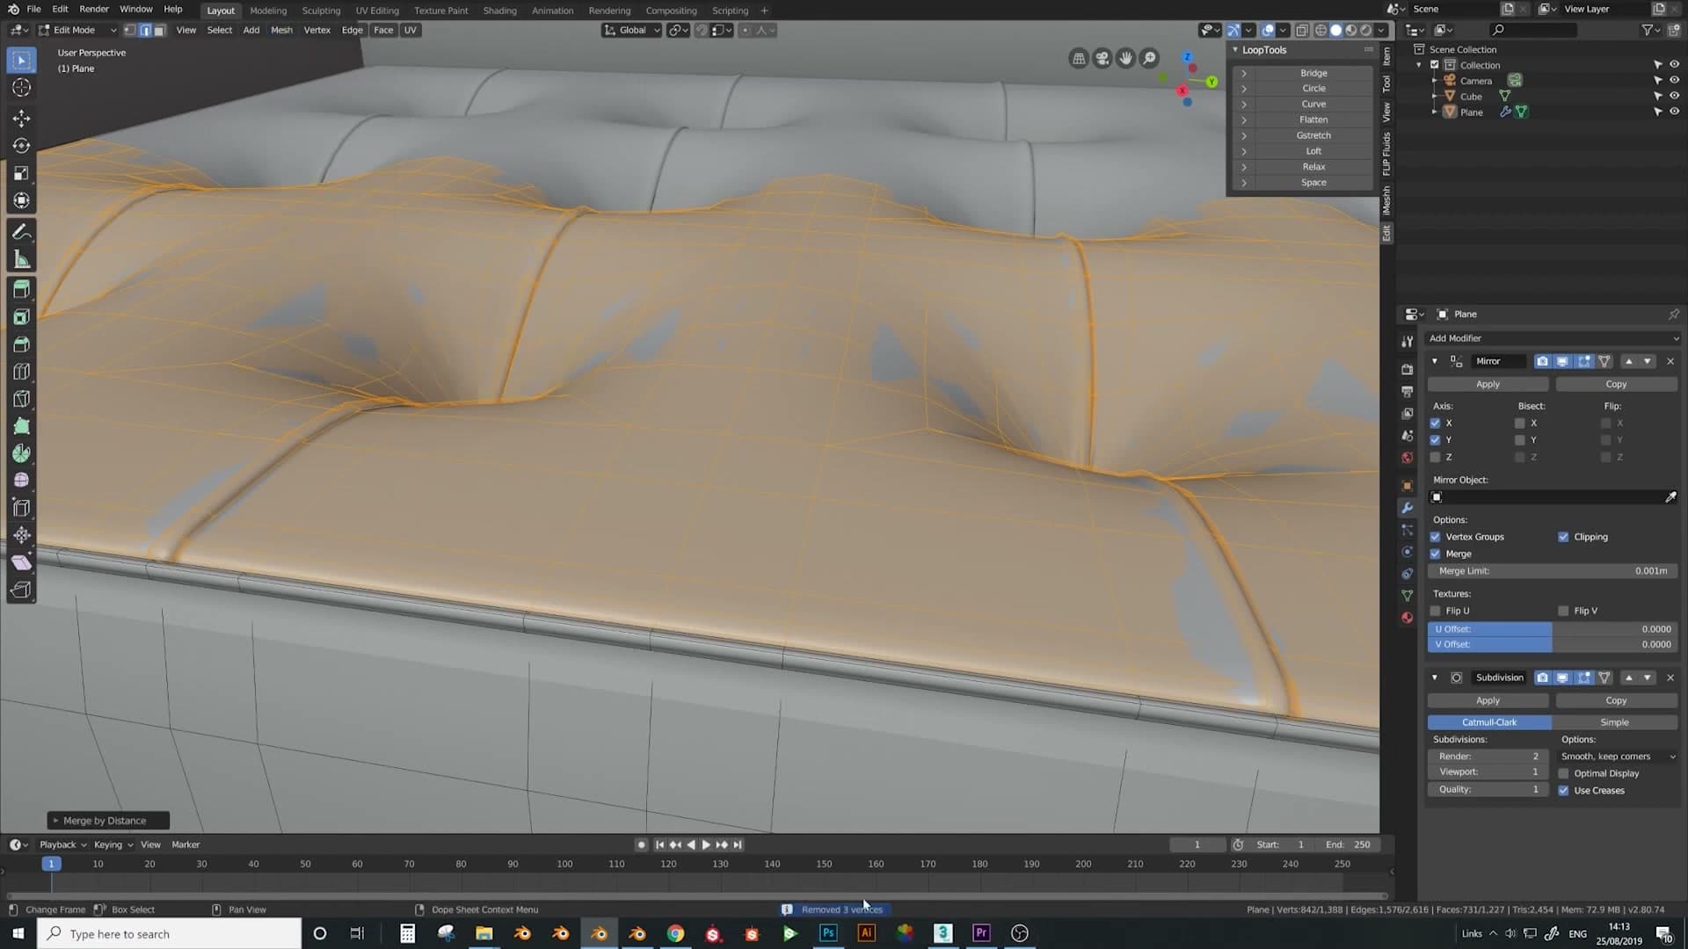Screen dimensions: 1688x949
Task: Click the U Offset slider
Action: pyautogui.click(x=1553, y=629)
